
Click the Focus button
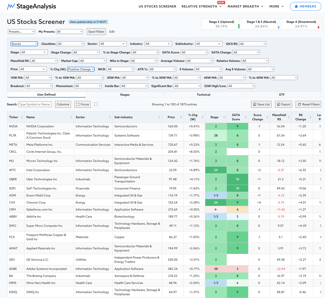pyautogui.click(x=83, y=104)
